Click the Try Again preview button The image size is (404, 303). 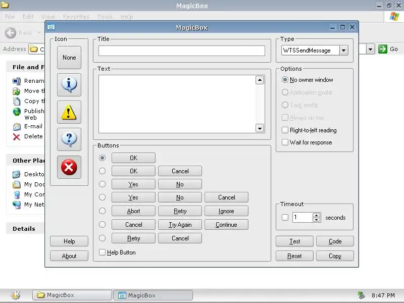click(x=180, y=224)
